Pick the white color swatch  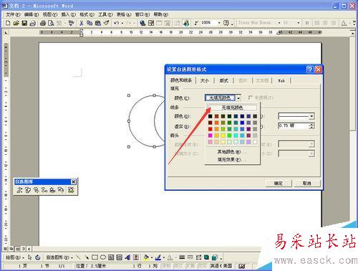tap(255, 142)
